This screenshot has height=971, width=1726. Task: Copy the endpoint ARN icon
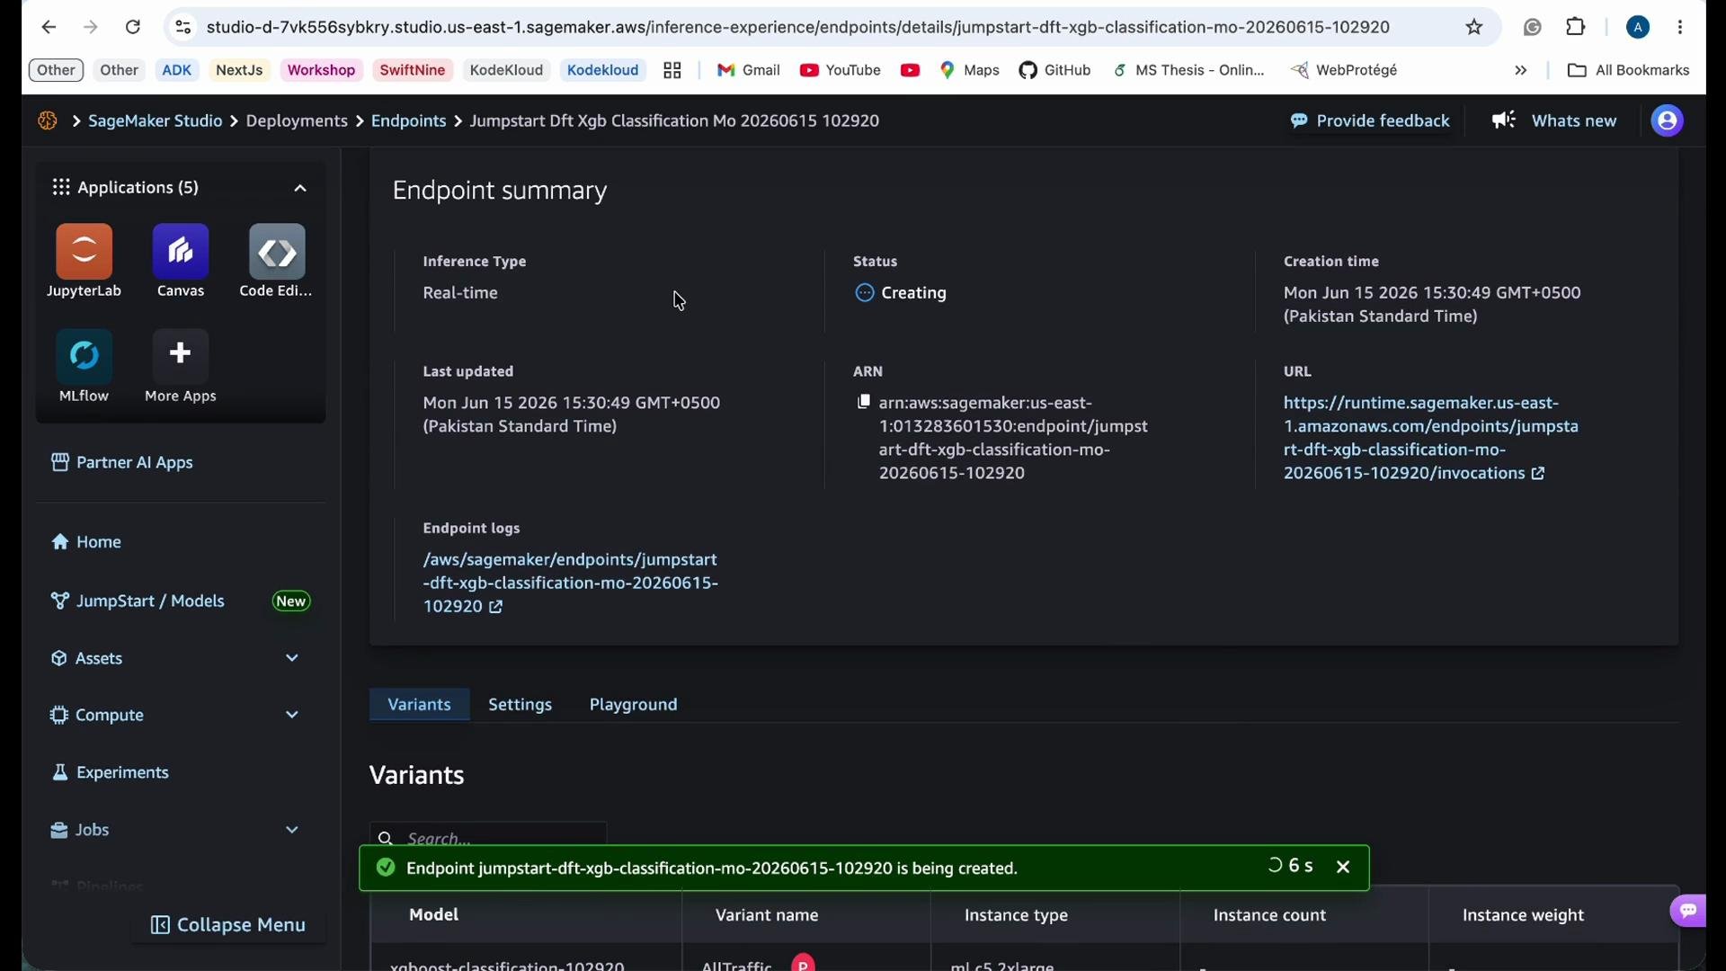pyautogui.click(x=864, y=402)
